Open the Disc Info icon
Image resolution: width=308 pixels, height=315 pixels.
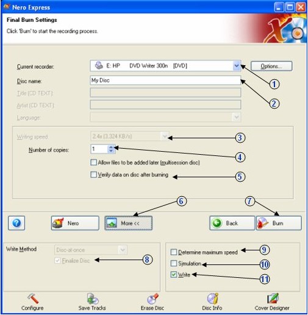(212, 299)
